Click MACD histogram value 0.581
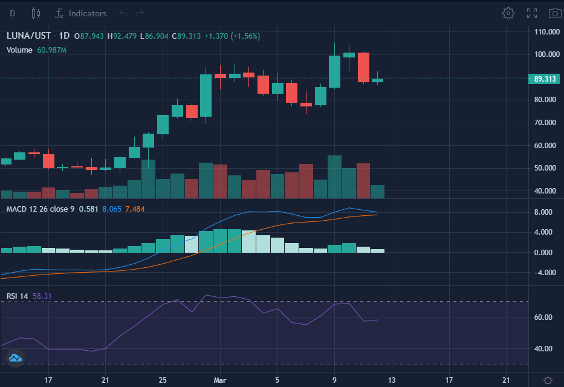This screenshot has width=564, height=387. [x=88, y=209]
